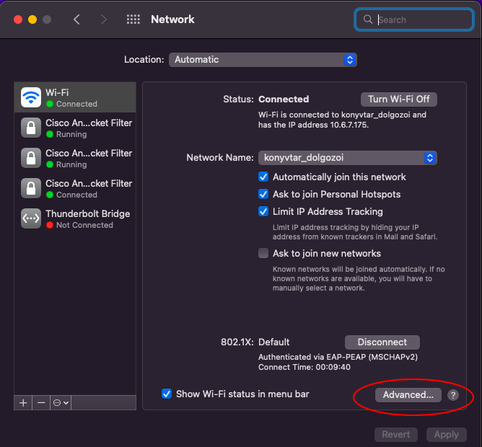The image size is (482, 447).
Task: Click the Wi-Fi icon in sidebar
Action: (31, 97)
